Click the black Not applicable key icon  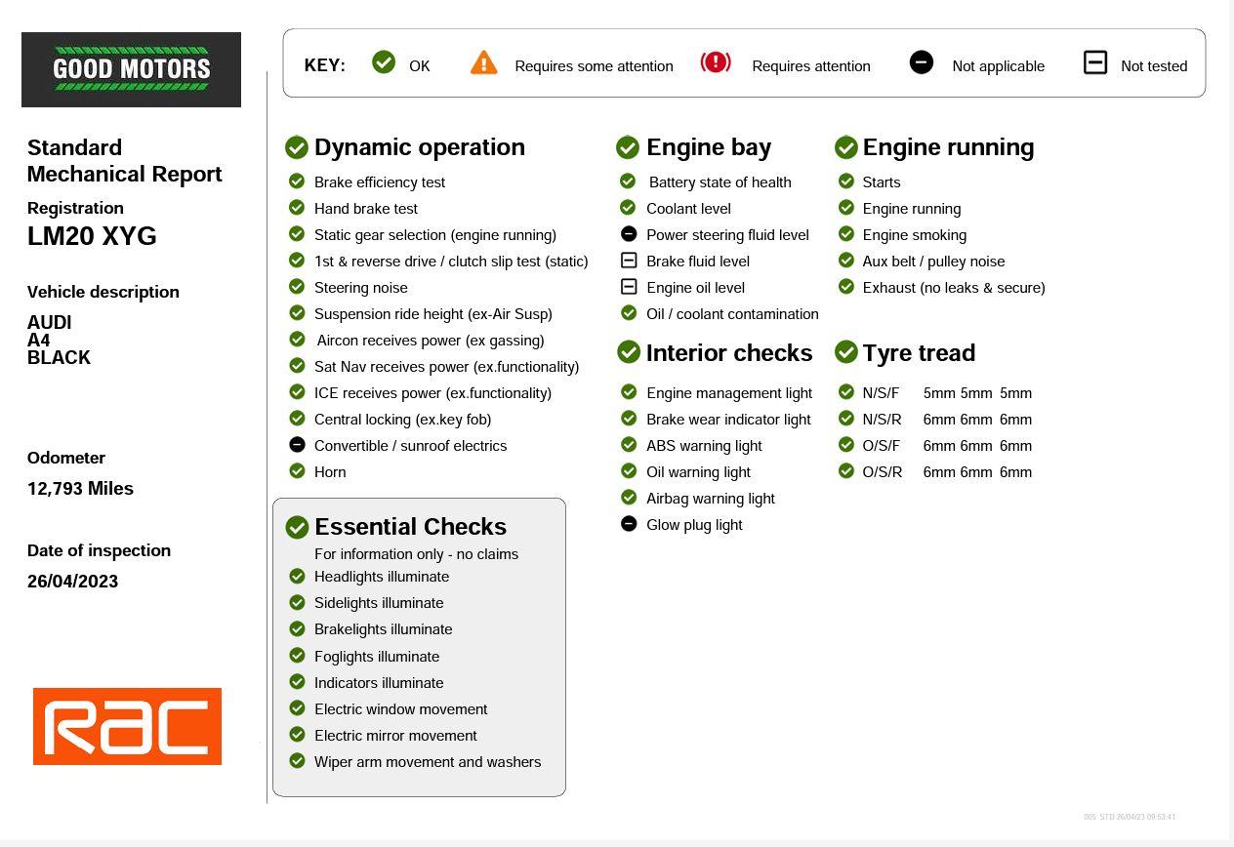pos(921,62)
